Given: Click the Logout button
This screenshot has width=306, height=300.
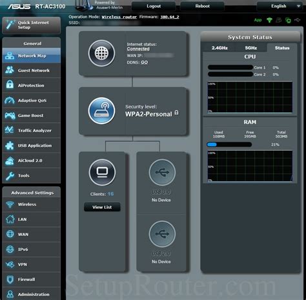Looking at the screenshot, I should (x=154, y=6).
